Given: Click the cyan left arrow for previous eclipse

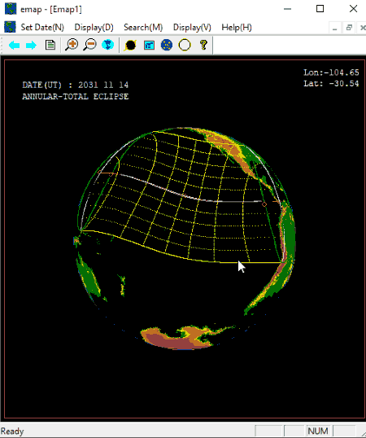Looking at the screenshot, I should tap(14, 45).
